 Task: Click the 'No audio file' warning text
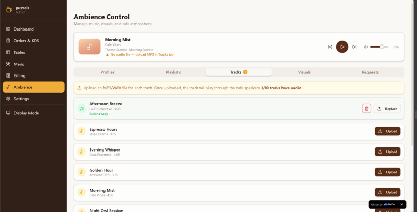pos(142,55)
